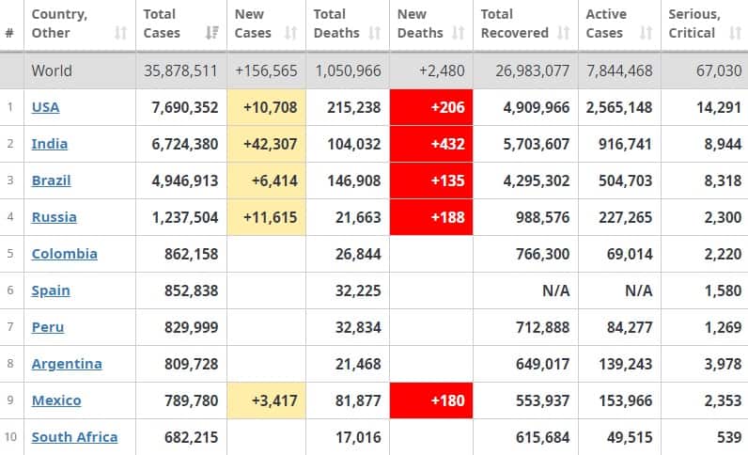
Task: Sort by Active Cases arrows icon
Action: point(647,33)
